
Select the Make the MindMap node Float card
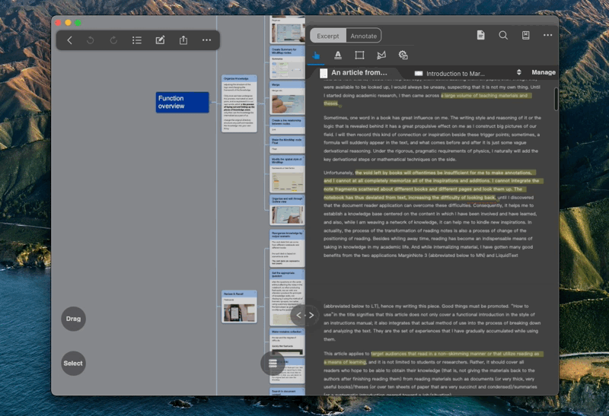288,144
